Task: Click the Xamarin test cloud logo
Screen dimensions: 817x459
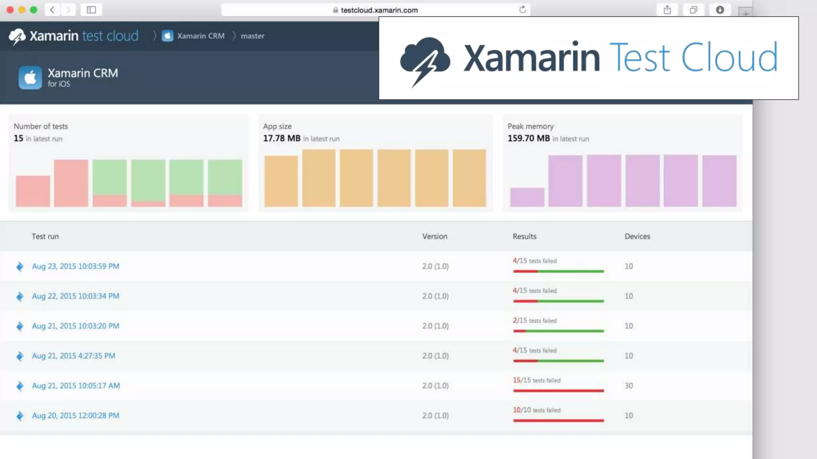Action: click(74, 36)
